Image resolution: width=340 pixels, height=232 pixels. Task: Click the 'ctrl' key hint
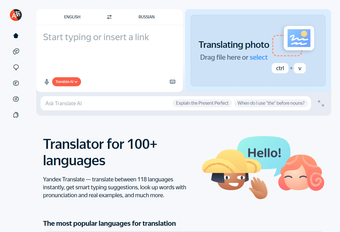click(280, 68)
